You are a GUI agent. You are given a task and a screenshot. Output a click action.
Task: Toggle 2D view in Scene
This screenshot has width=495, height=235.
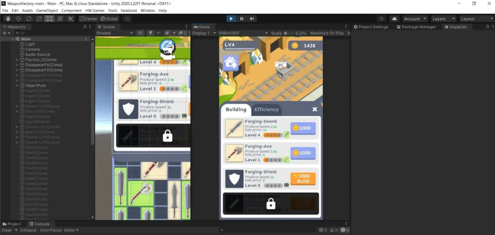pyautogui.click(x=141, y=33)
